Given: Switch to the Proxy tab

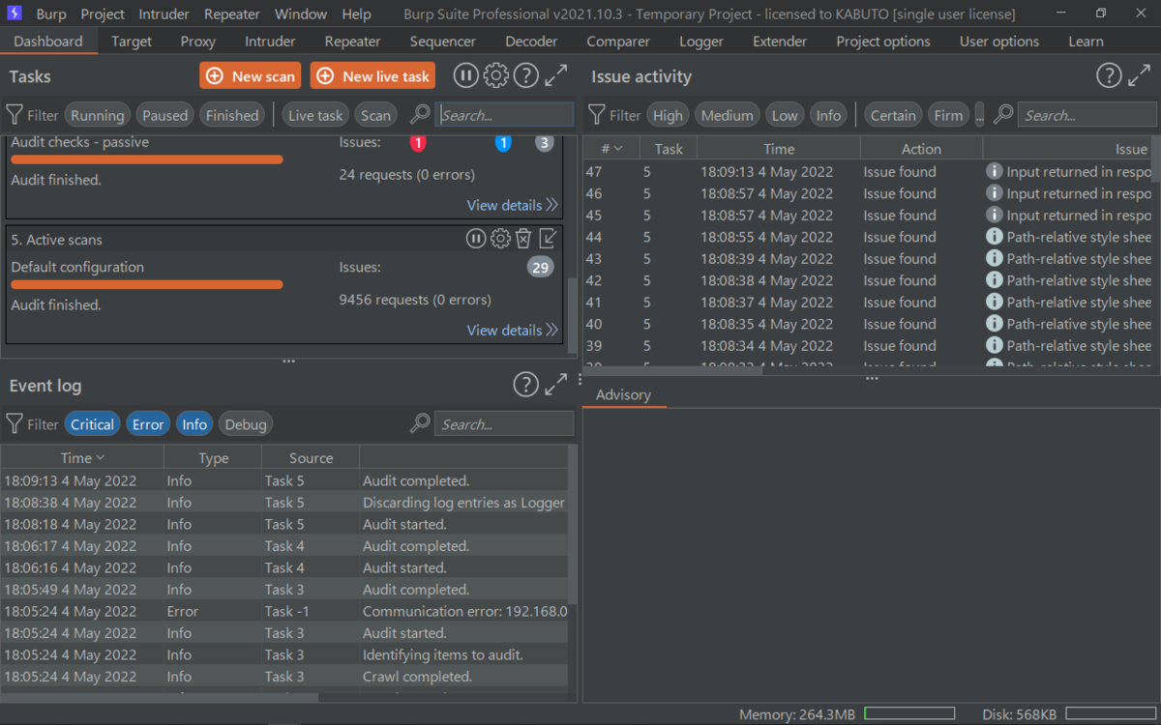Looking at the screenshot, I should [x=197, y=42].
